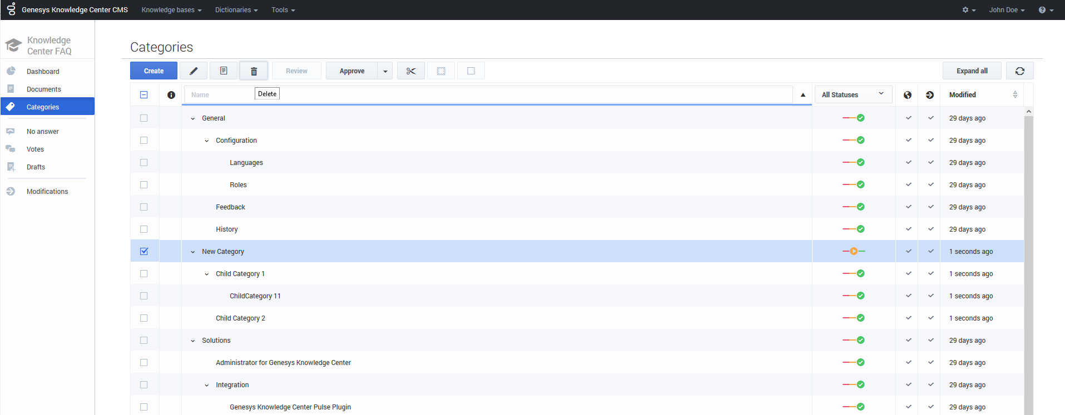Click the Expand all button
Image resolution: width=1065 pixels, height=415 pixels.
click(972, 71)
